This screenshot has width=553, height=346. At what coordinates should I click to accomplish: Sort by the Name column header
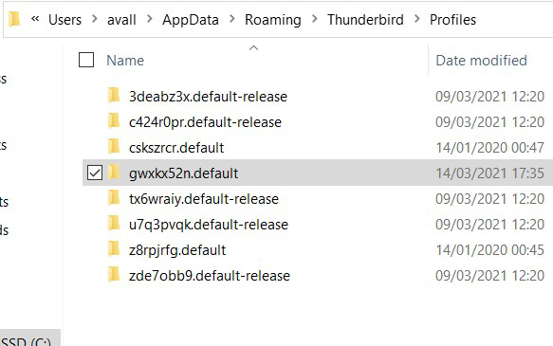coord(125,61)
